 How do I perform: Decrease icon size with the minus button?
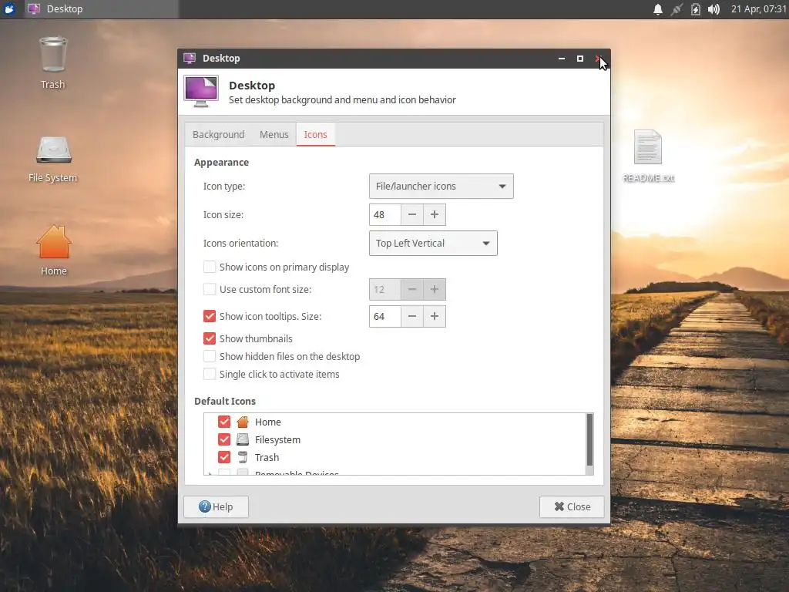click(412, 214)
